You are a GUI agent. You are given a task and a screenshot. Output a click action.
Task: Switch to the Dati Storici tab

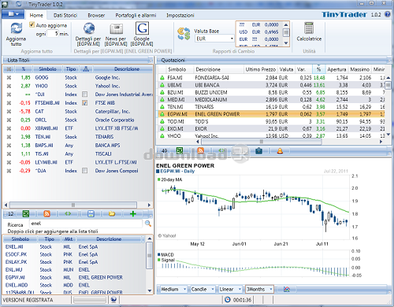(65, 15)
